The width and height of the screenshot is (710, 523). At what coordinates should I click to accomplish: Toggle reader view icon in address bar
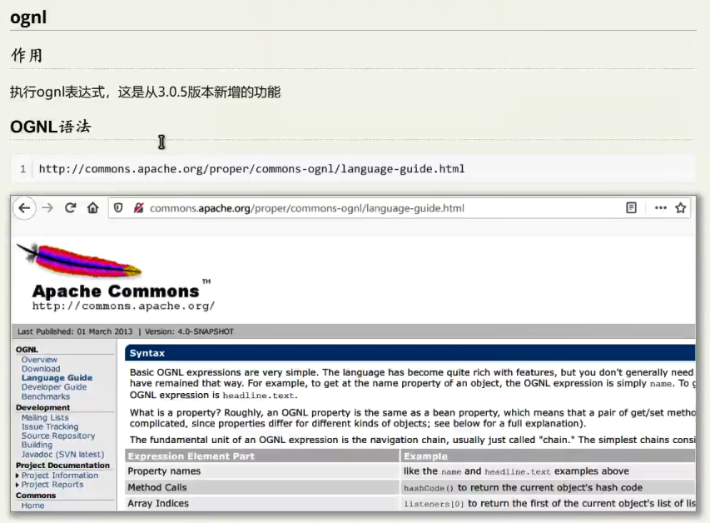[631, 208]
